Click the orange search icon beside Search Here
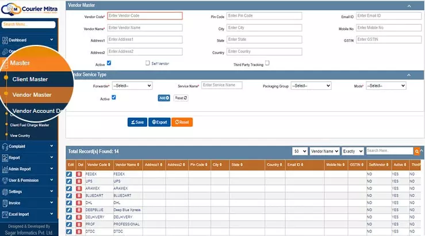This screenshot has height=236, width=425. [417, 151]
